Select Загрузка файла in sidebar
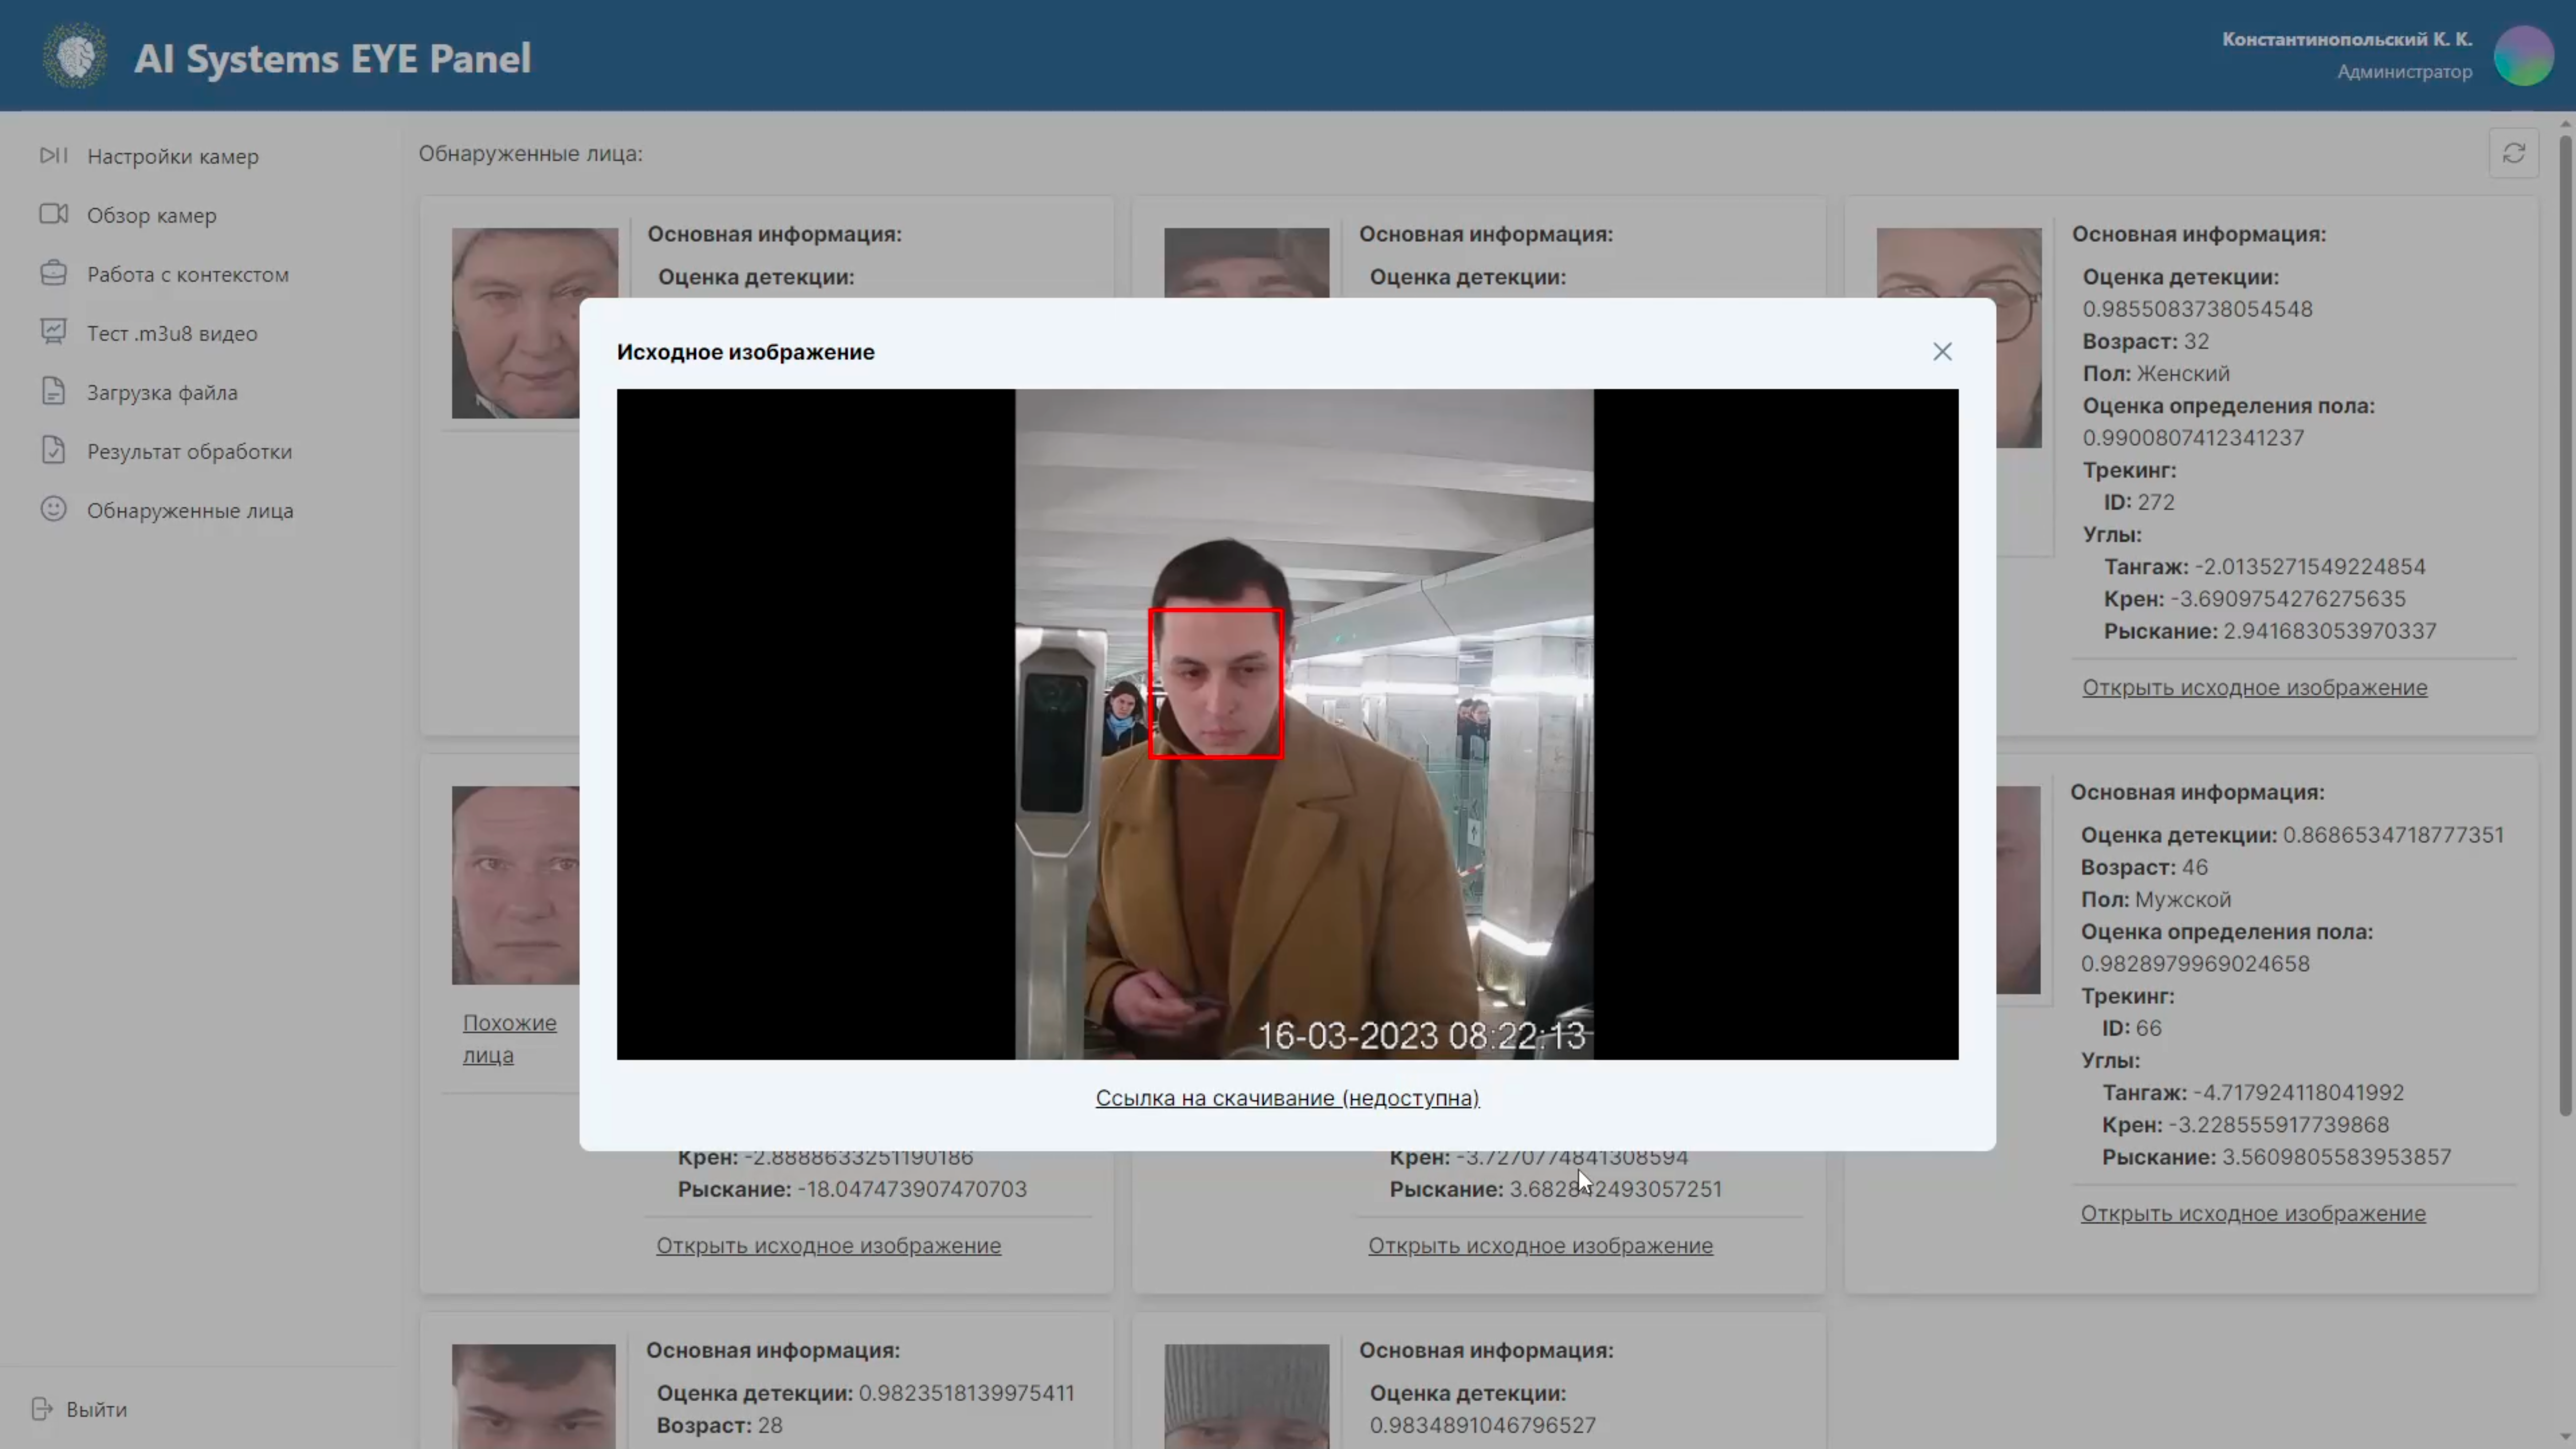The image size is (2576, 1449). [162, 392]
